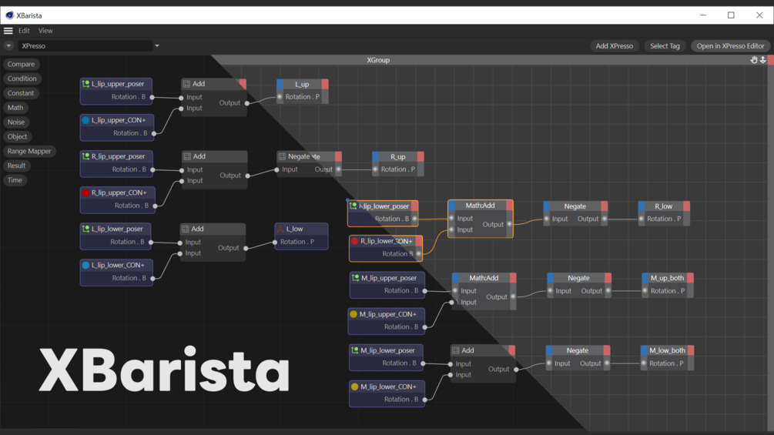Click the Negate node icon before R_up
The height and width of the screenshot is (435, 774).
click(x=282, y=156)
